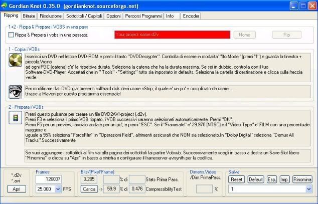Click the Bits/(Pixel*Frame) field showing 0.285
Screen dimensions: 318x204
point(89,179)
